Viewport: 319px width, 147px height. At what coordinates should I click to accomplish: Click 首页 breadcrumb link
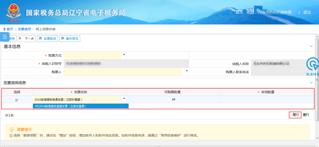tap(10, 29)
